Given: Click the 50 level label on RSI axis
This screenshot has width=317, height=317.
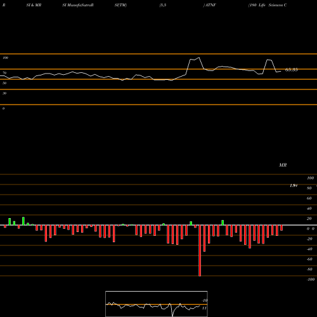Looking at the screenshot, I should [4, 83].
